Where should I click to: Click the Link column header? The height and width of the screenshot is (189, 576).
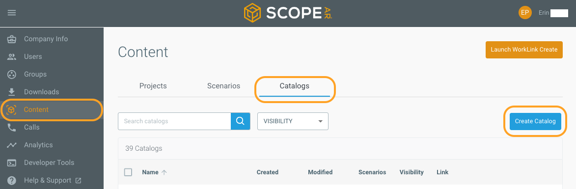(x=442, y=172)
